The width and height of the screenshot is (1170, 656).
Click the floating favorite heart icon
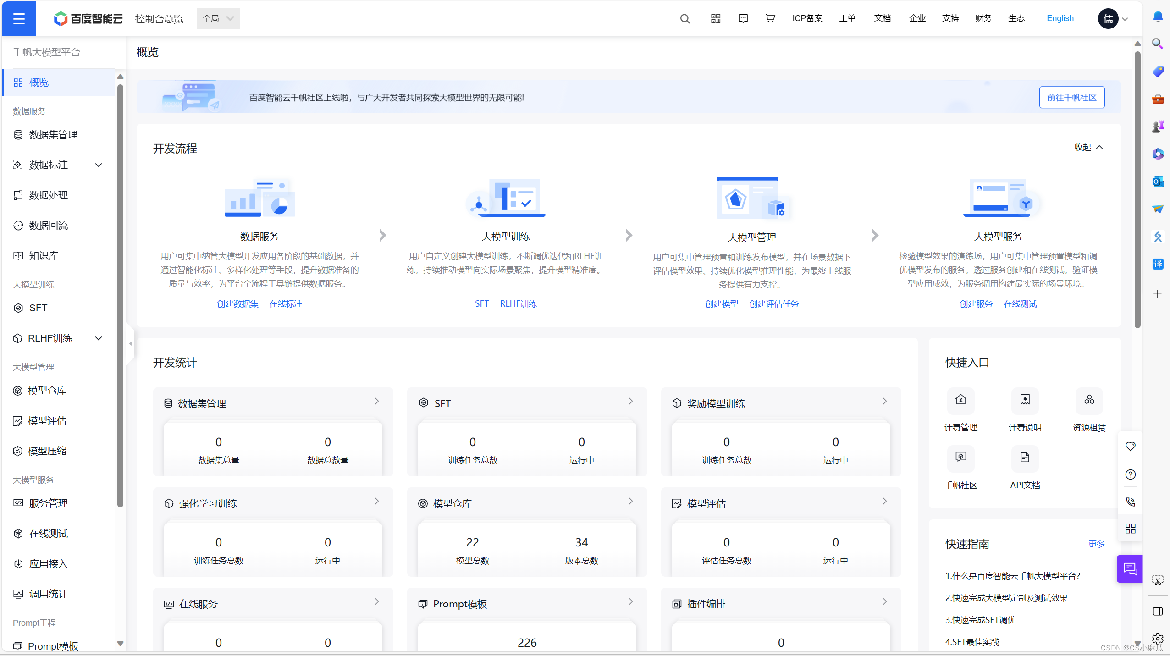(x=1131, y=446)
